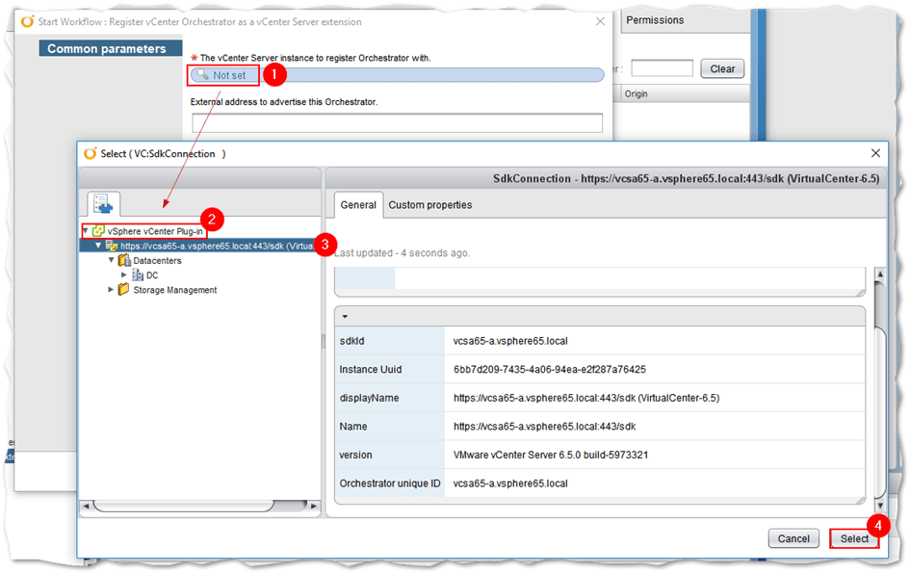Click the vSphere vCenter Plug-in icon

pyautogui.click(x=98, y=231)
